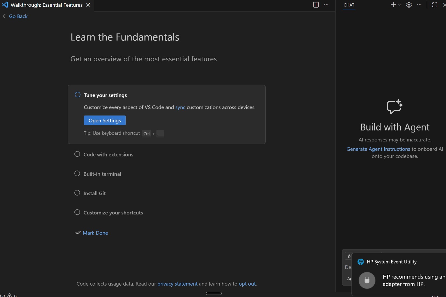Click the Mark Done link
The width and height of the screenshot is (446, 297).
95,233
